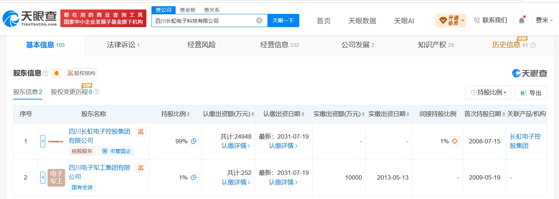Image resolution: width=559 pixels, height=199 pixels.
Task: Export shareholder table via 导出 button
Action: [531, 93]
